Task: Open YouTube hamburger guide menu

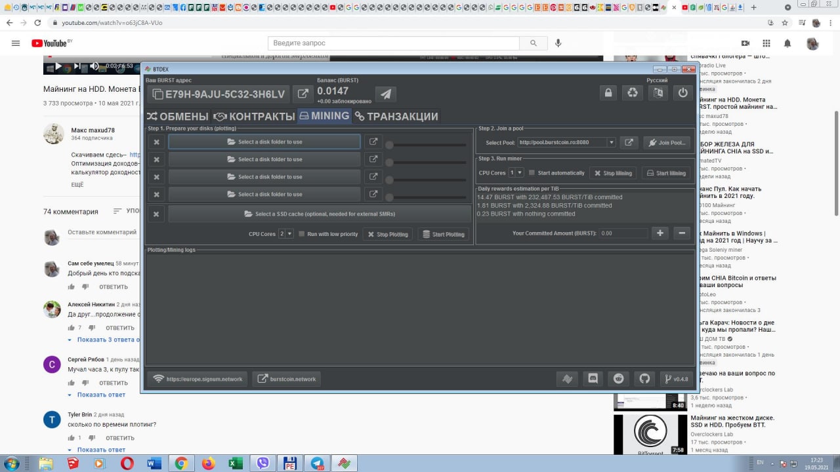Action: (x=16, y=43)
